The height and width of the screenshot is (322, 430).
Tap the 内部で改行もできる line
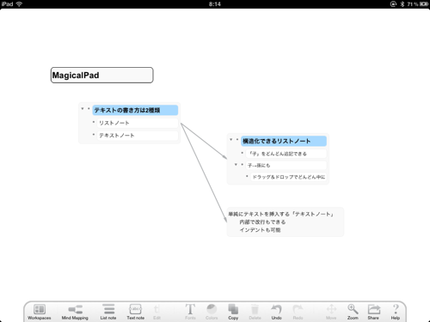pos(262,222)
